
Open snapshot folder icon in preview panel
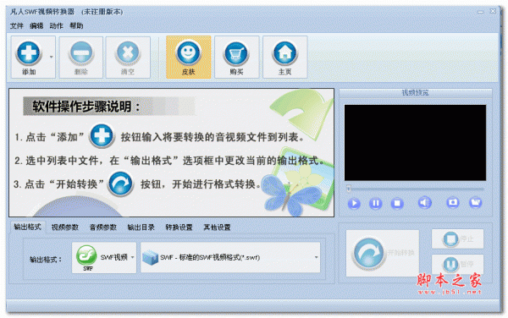pyautogui.click(x=475, y=202)
